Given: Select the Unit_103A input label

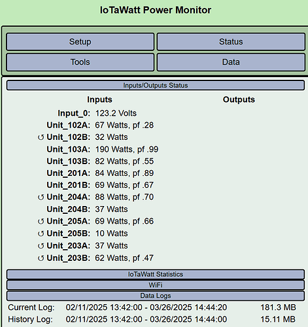Looking at the screenshot, I should [69, 150].
